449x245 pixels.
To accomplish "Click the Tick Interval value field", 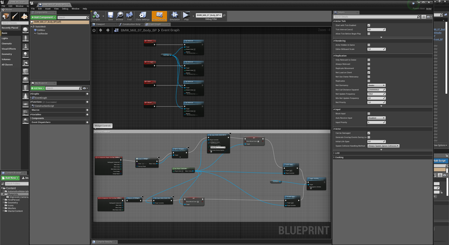I will [x=374, y=29].
